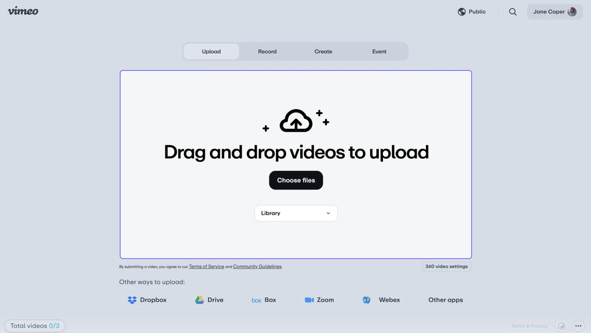
Task: Open the Library dropdown
Action: tap(296, 213)
